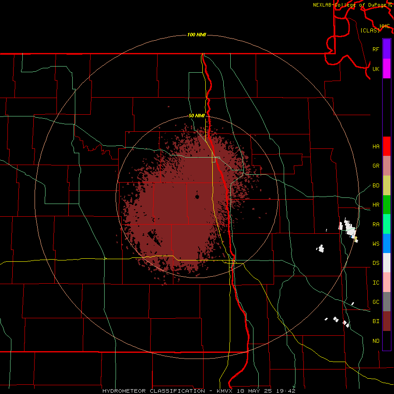Click the "50 NMI" range ring label
Screen dimensions: 394x394
(x=197, y=116)
